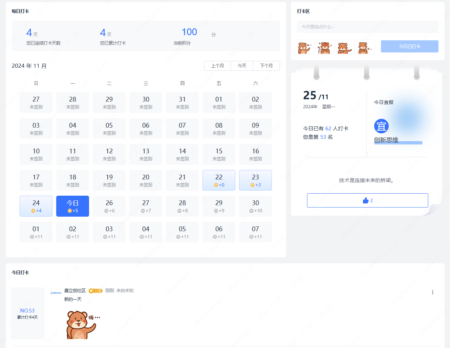Click the thumbs-up like button

coord(367,200)
